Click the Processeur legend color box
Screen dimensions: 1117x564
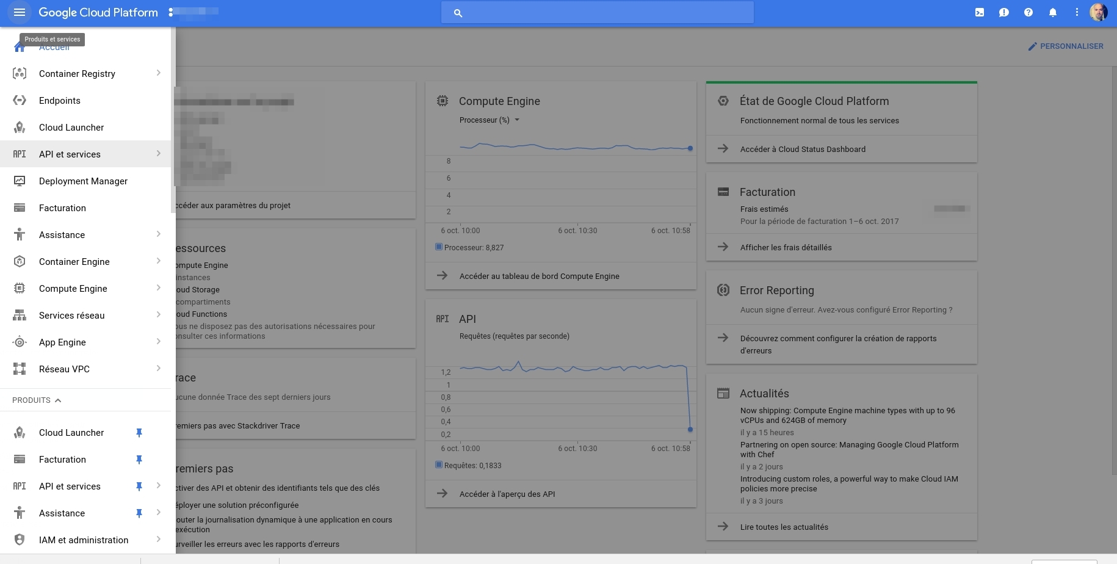(438, 247)
